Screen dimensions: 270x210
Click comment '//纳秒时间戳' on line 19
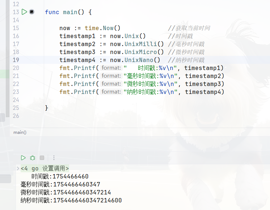coord(186,60)
